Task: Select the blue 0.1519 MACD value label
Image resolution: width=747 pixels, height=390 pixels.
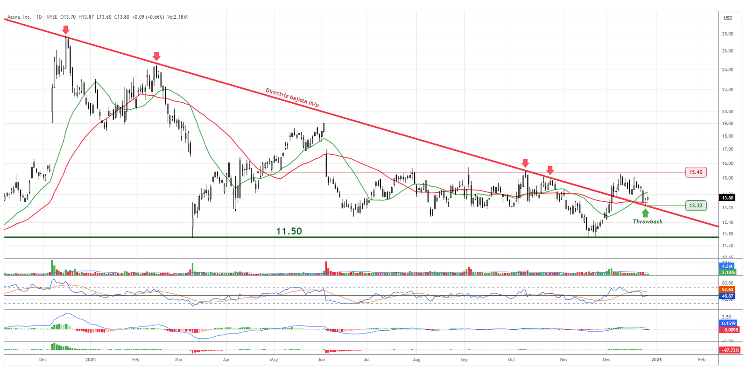Action: coord(728,323)
